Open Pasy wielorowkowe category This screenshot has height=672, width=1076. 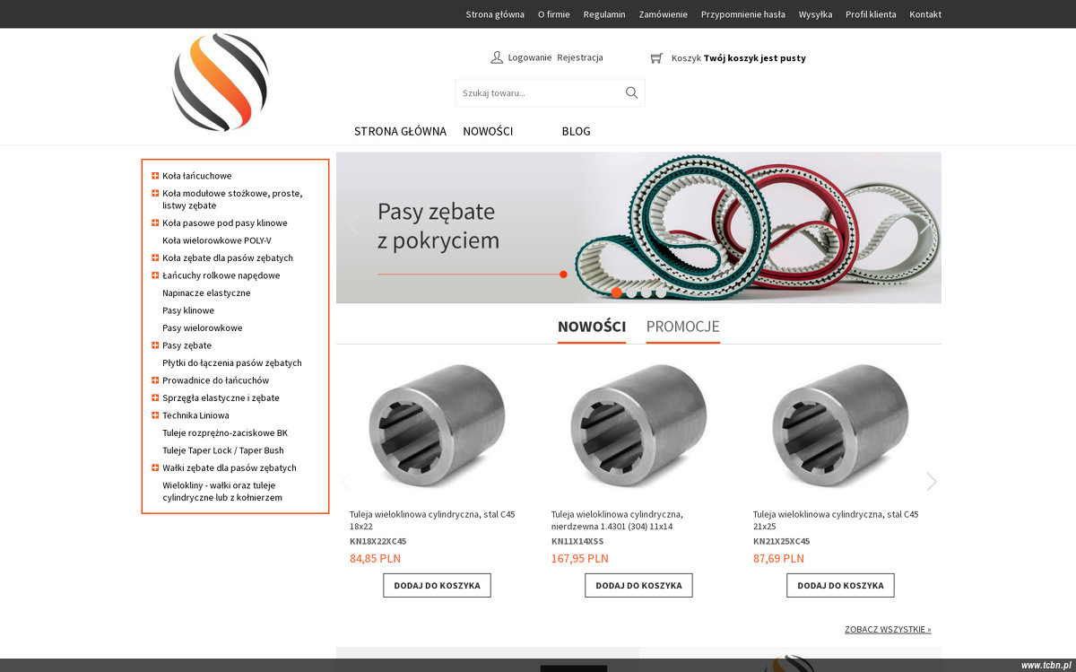coord(203,327)
